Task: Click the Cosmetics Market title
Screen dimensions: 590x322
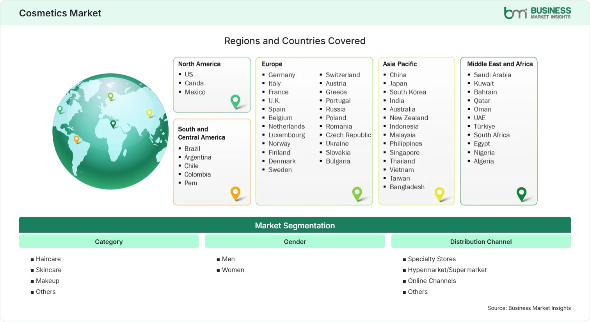Action: pos(60,13)
